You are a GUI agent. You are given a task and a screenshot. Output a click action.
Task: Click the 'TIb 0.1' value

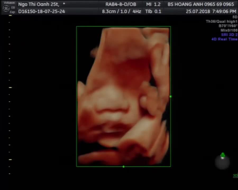(x=153, y=12)
